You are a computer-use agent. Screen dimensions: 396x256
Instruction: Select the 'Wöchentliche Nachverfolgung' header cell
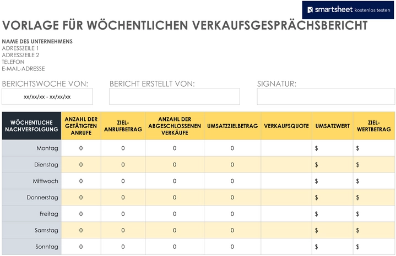coord(31,126)
